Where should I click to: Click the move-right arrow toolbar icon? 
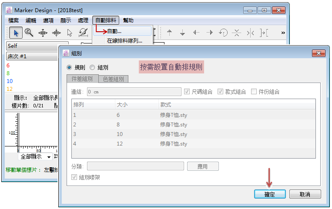[x=209, y=32]
